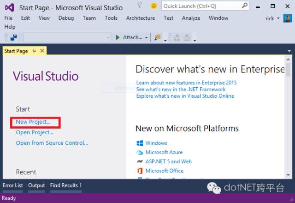Click the Quick Launch search magnifier icon
Screen dimensions: 295x203
[244, 6]
